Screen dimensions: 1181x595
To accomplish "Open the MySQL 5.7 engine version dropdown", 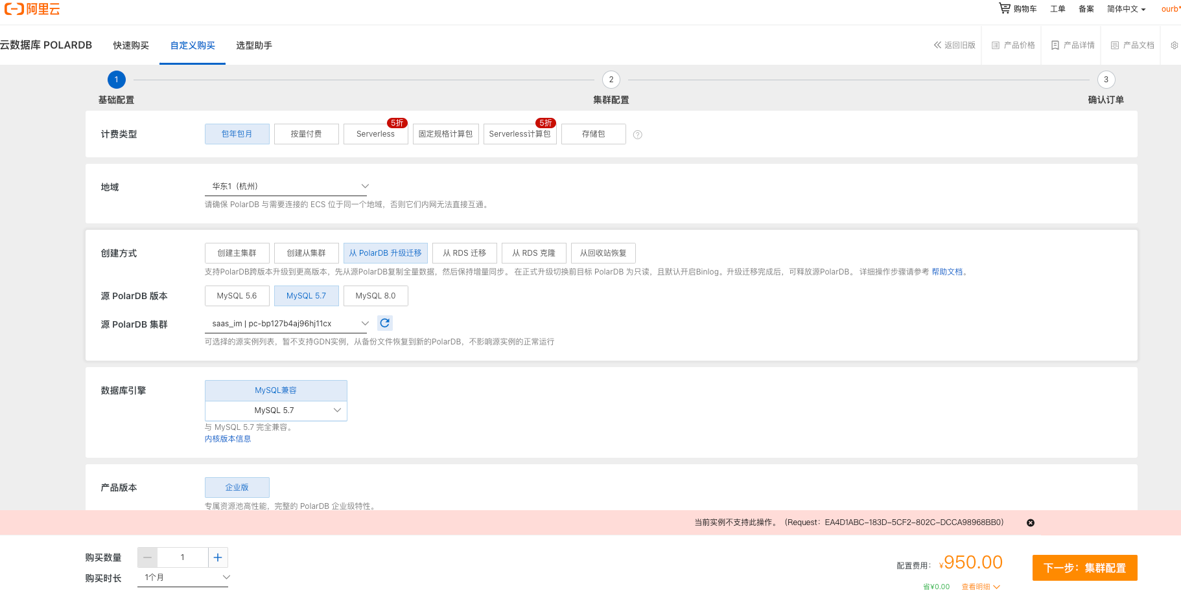I will 276,410.
